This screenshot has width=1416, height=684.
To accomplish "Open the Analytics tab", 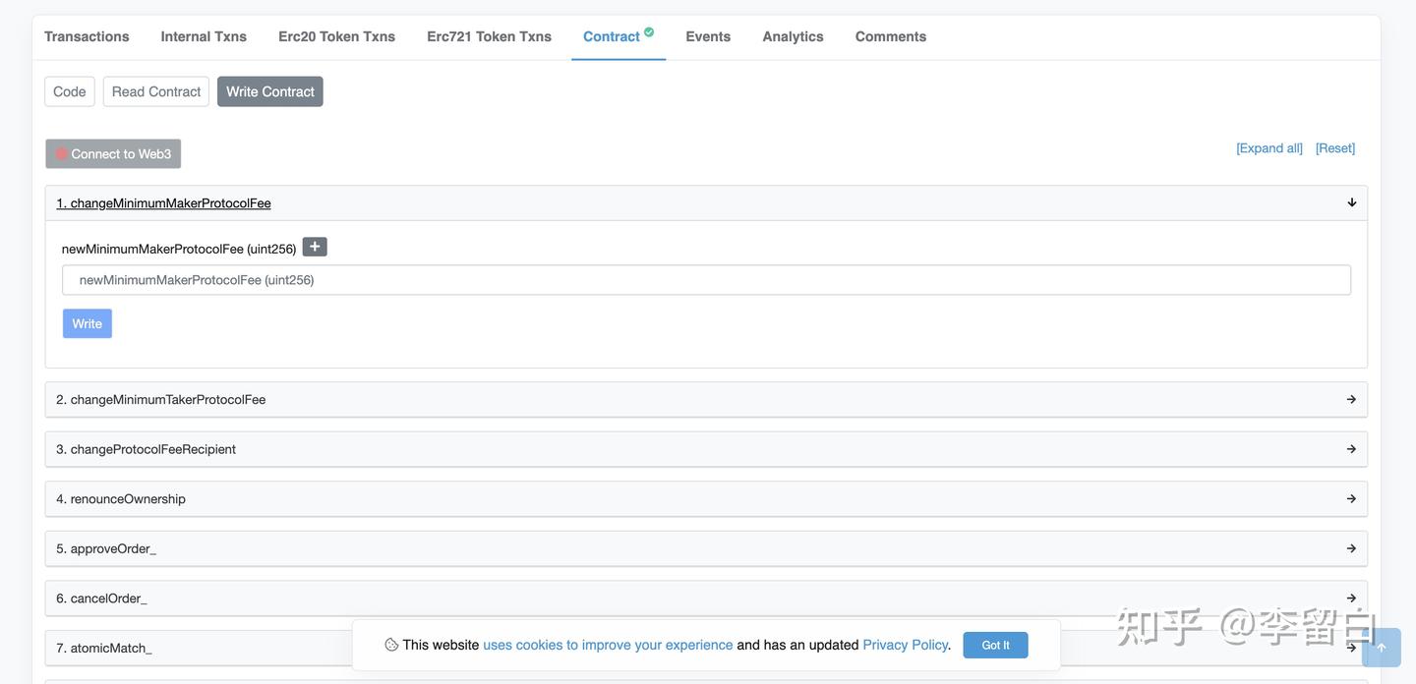I will coord(793,36).
